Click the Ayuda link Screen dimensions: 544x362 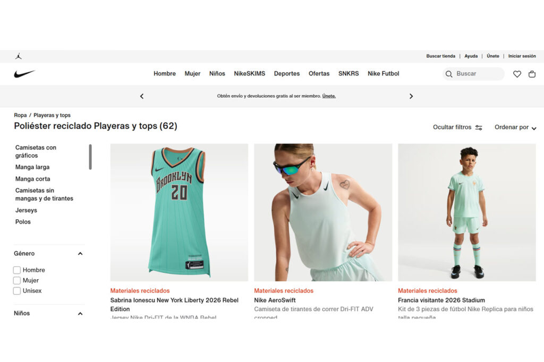(471, 56)
